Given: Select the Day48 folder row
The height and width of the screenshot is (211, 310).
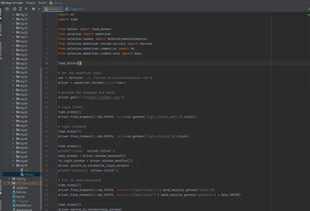Looking at the screenshot, I should coord(22,157).
